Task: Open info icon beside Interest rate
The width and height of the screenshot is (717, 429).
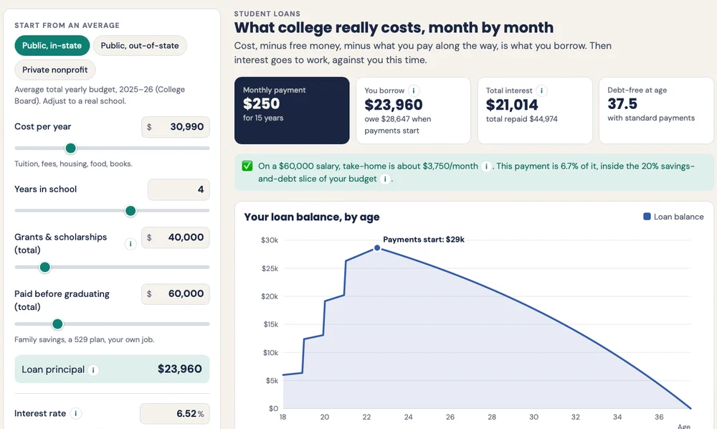Action: coord(75,413)
